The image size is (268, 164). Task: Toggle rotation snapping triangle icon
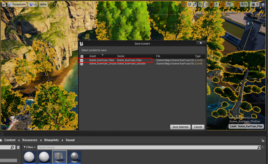click(223, 5)
